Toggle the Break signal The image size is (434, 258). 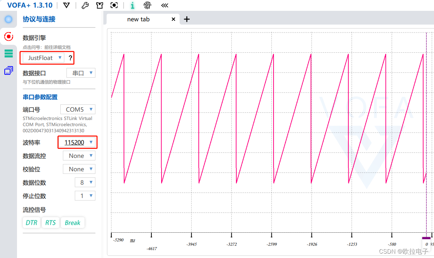[73, 223]
